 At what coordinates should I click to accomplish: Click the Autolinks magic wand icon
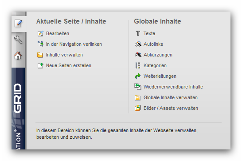pos(138,44)
